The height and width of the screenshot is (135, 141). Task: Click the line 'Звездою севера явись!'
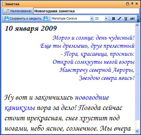[x=106, y=78]
